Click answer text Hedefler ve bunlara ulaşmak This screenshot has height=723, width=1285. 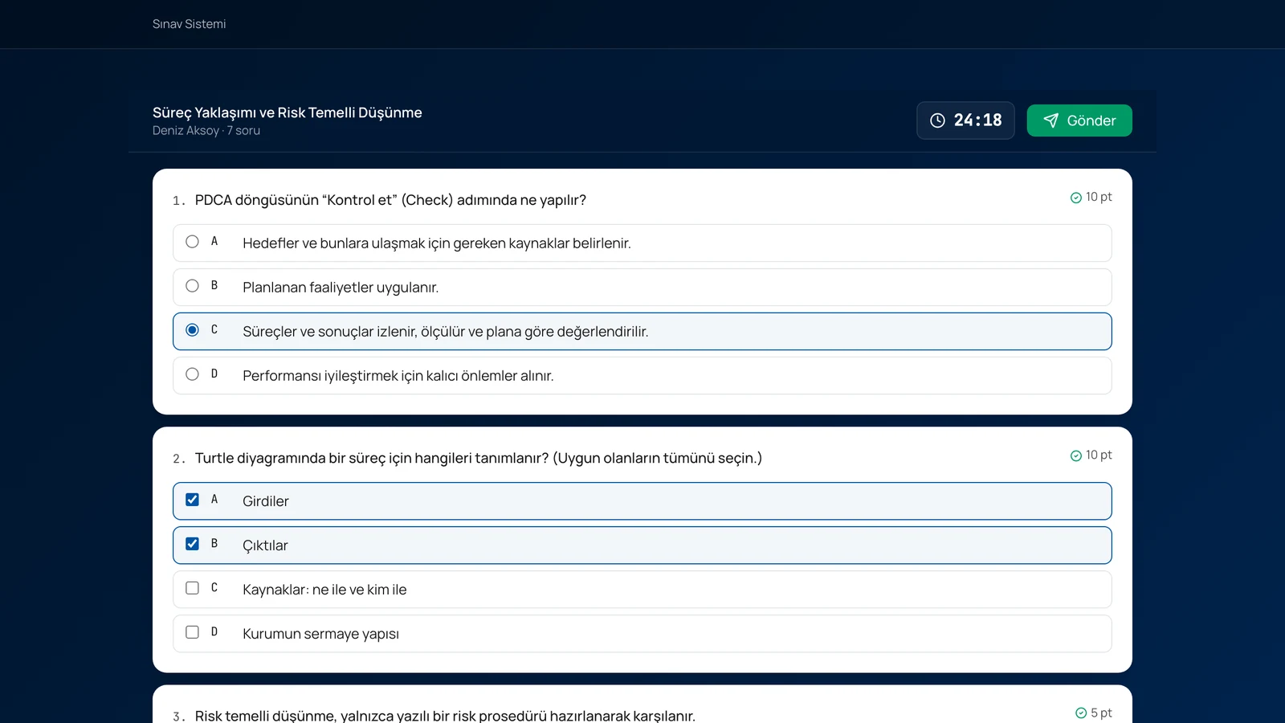[x=437, y=243]
